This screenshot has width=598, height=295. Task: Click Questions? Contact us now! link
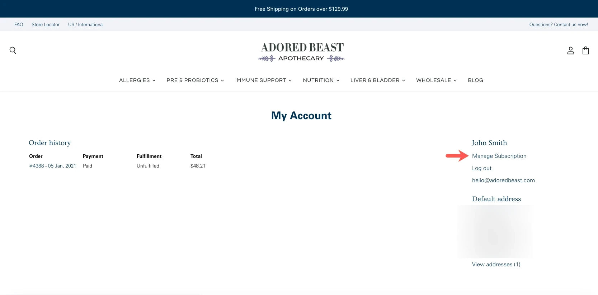click(x=559, y=25)
